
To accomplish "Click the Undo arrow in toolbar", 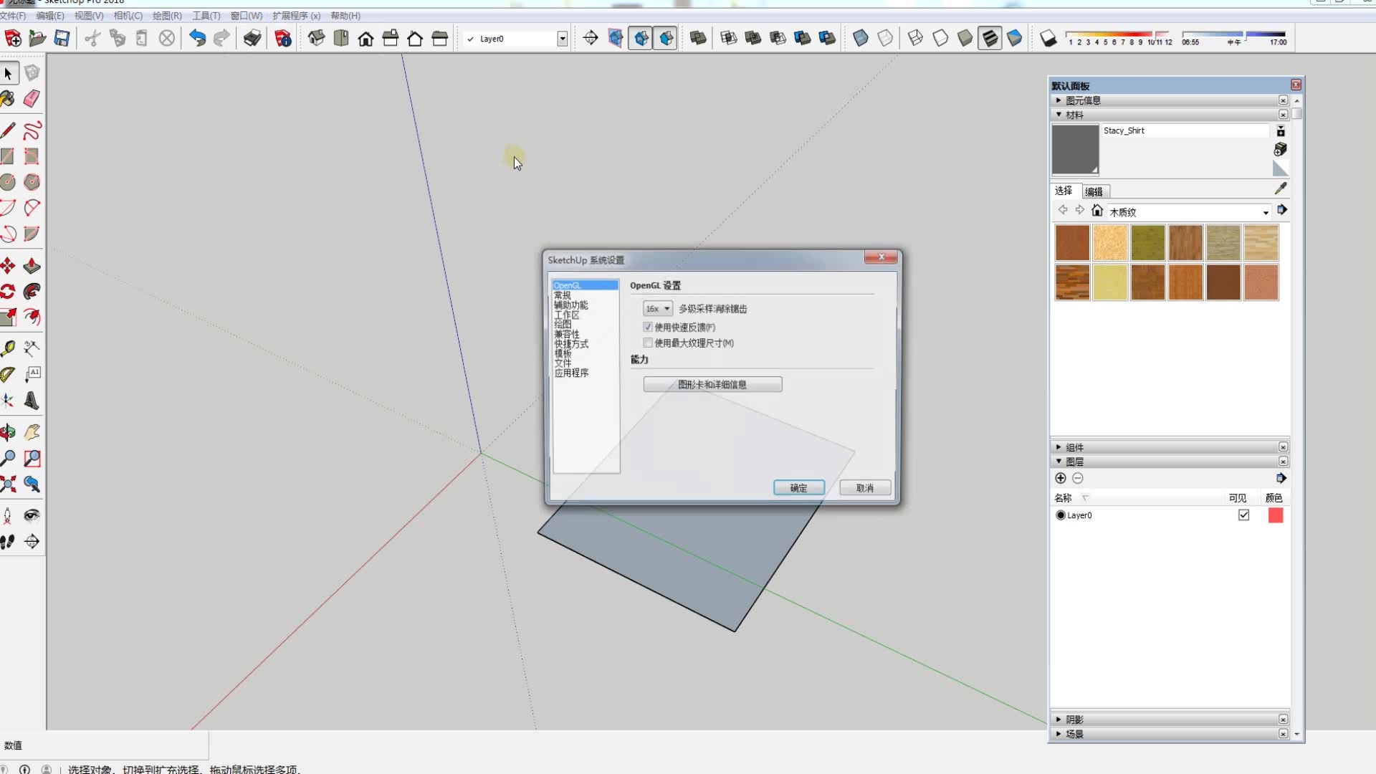I will (x=197, y=39).
